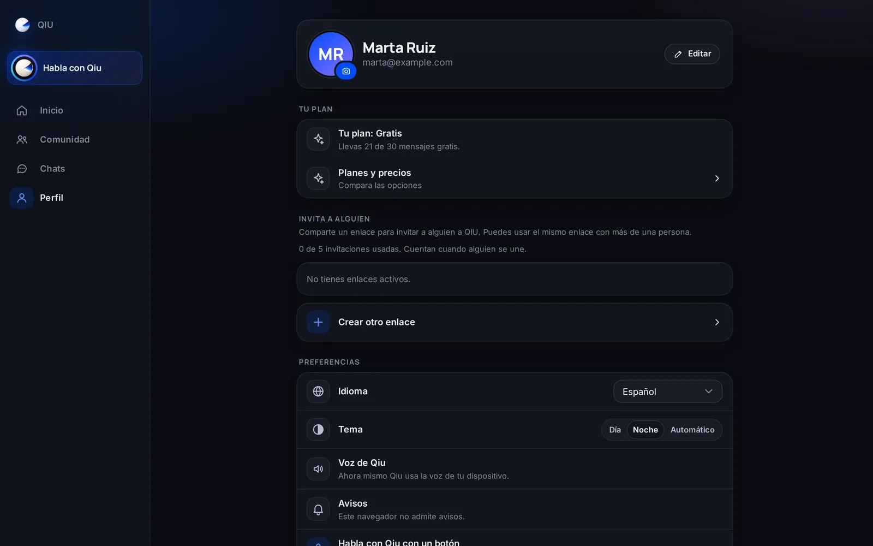Image resolution: width=873 pixels, height=546 pixels.
Task: Select Día theme option
Action: click(615, 430)
